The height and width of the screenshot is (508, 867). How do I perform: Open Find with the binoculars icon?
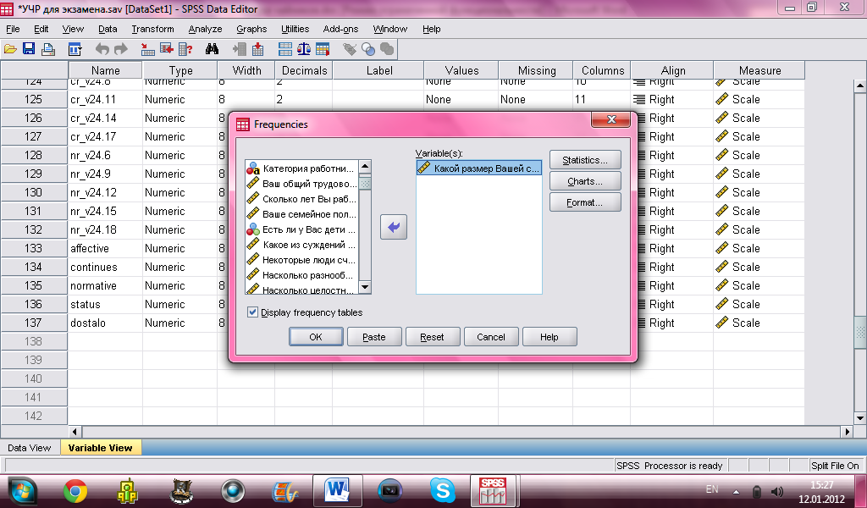[212, 49]
